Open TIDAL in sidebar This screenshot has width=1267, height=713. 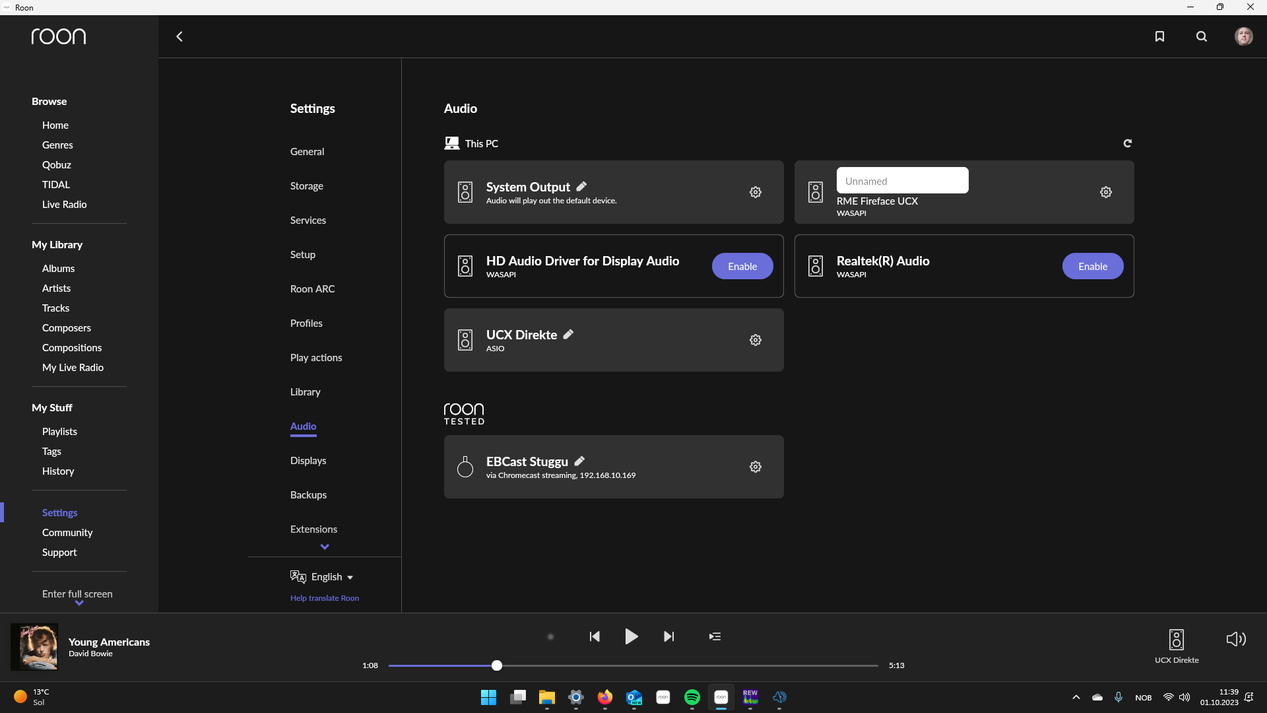[56, 185]
